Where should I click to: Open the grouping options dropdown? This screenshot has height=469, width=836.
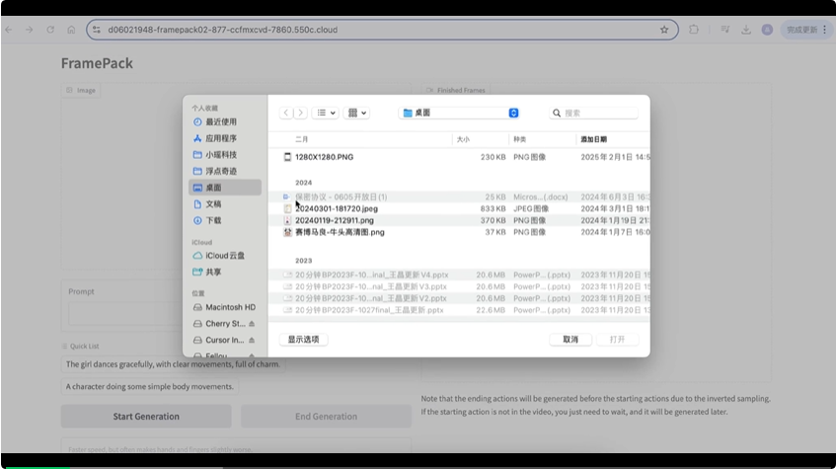(356, 113)
